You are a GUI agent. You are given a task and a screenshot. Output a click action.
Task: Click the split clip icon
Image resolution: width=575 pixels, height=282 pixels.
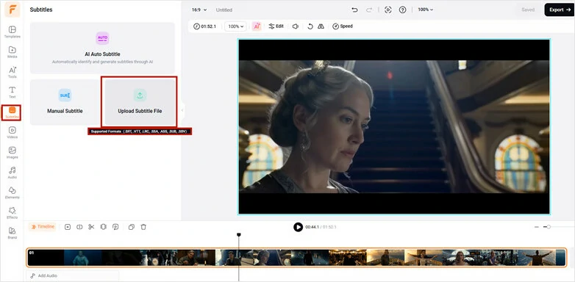tap(79, 227)
